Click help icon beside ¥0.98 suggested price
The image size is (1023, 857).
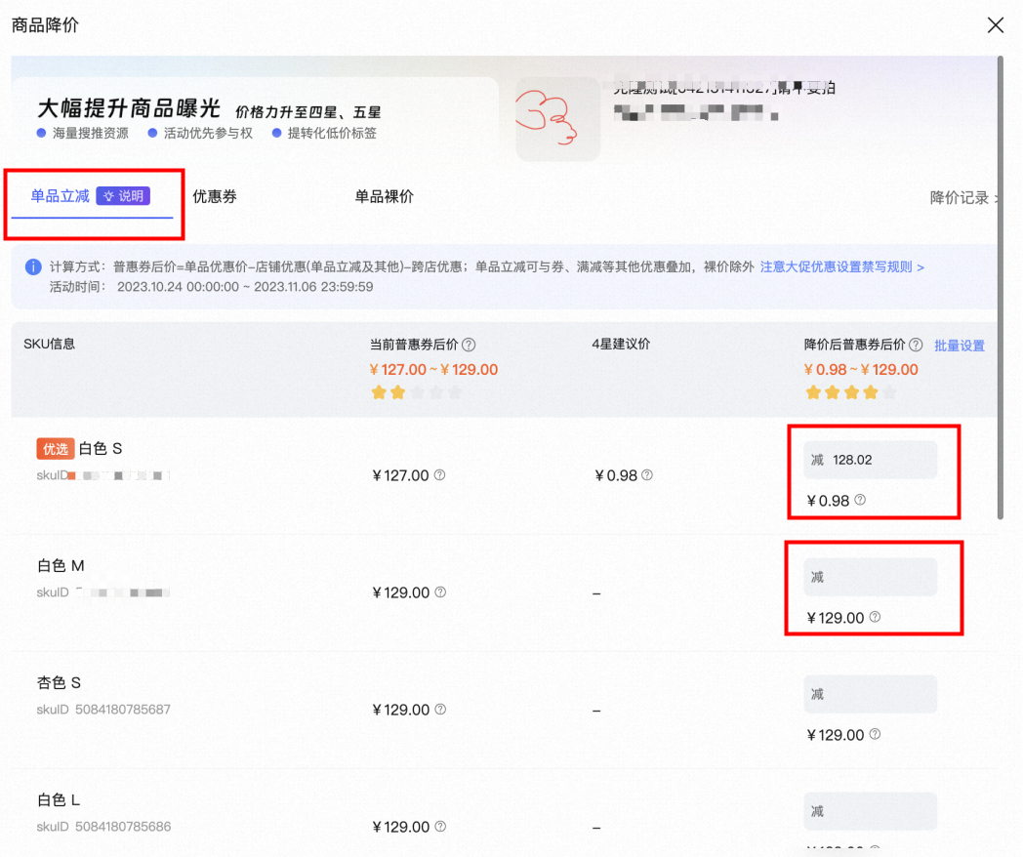646,474
